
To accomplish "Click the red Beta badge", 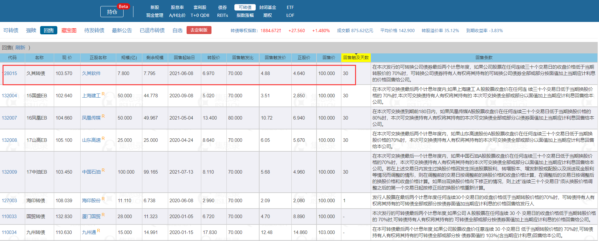I will (123, 6).
